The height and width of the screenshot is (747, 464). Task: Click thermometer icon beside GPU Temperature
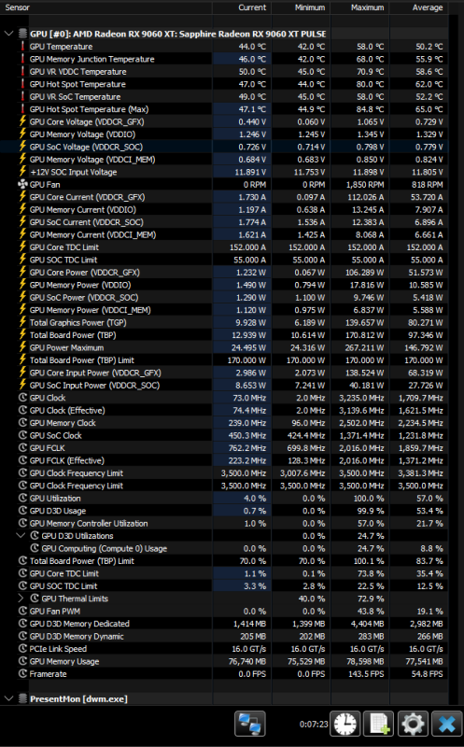pyautogui.click(x=22, y=47)
